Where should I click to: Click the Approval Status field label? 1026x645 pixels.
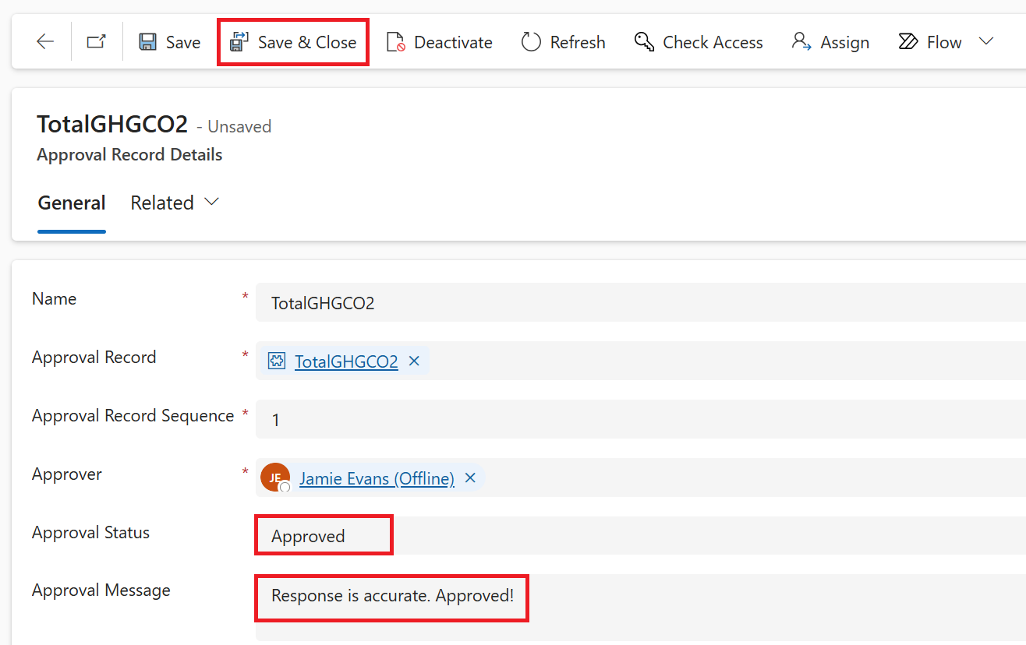[x=90, y=533]
